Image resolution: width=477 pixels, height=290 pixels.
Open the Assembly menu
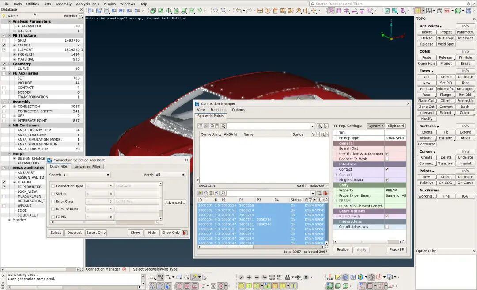pyautogui.click(x=64, y=4)
